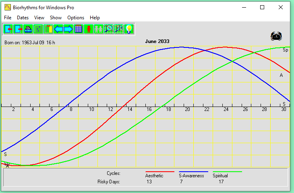Click the red Aesthetic legend line
Viewport: 294px width, 193px height.
[x=160, y=171]
